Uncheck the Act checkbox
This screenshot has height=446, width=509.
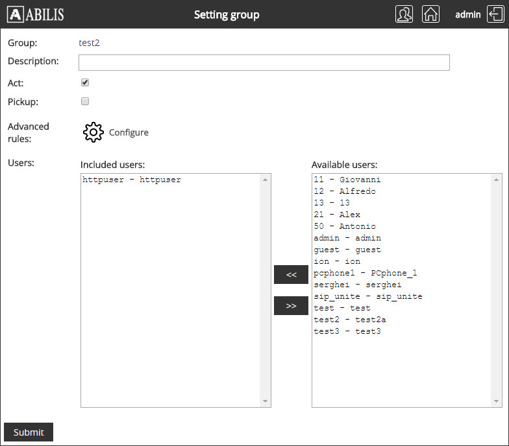point(85,83)
